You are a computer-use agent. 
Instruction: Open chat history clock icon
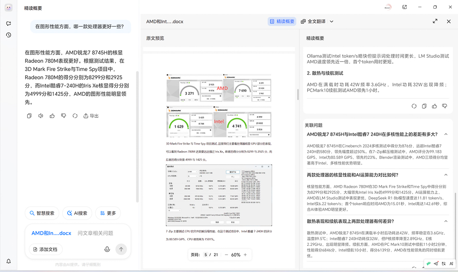(8, 35)
